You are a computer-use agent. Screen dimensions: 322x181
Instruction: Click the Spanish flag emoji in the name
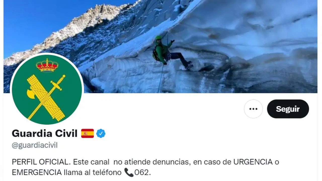88,133
